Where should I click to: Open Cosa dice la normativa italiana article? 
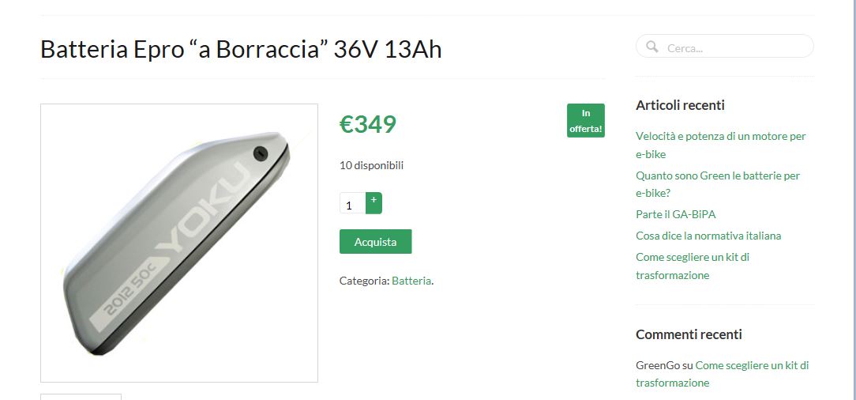pyautogui.click(x=708, y=236)
